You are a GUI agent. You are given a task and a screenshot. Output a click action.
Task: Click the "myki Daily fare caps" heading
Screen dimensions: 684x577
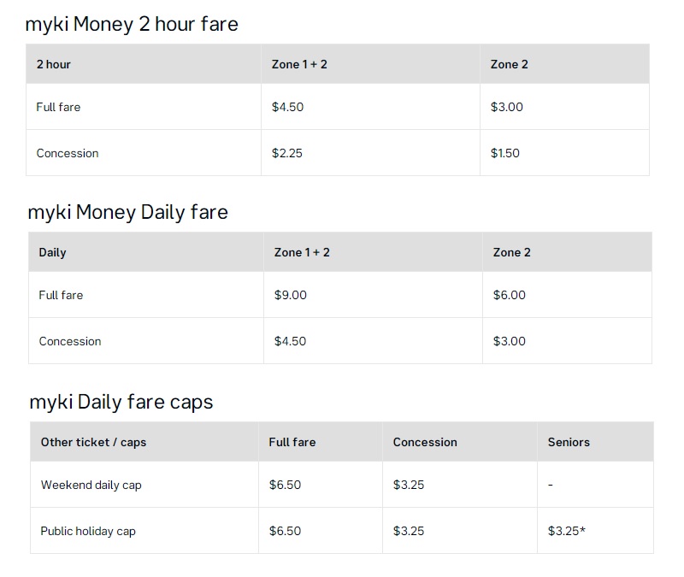pos(121,402)
